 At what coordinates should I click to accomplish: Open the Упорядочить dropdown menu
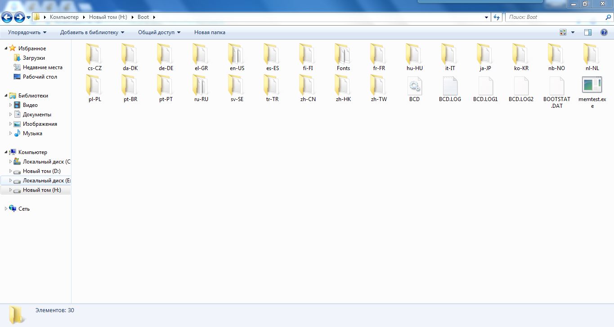[x=27, y=32]
